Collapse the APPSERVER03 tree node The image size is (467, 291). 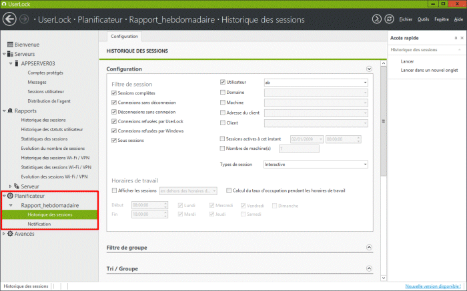click(11, 63)
